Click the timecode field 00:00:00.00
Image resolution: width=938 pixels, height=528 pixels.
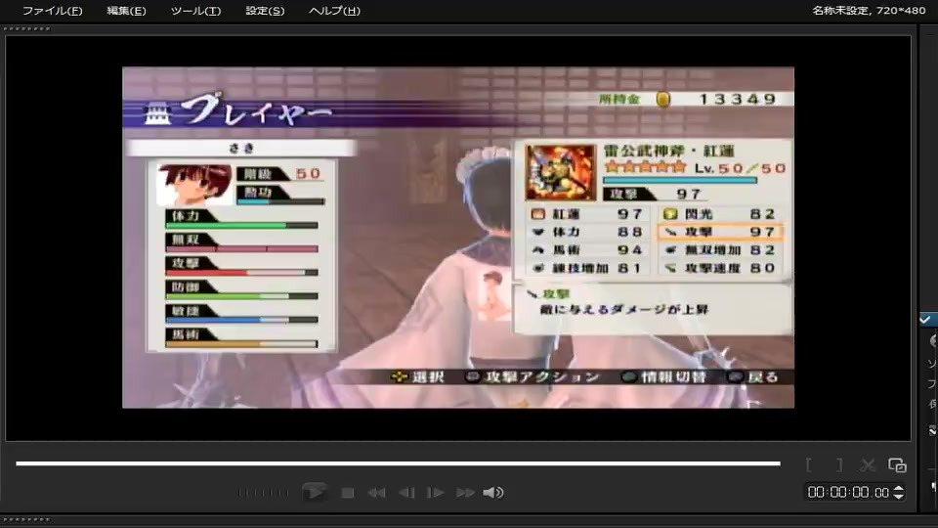pyautogui.click(x=848, y=492)
